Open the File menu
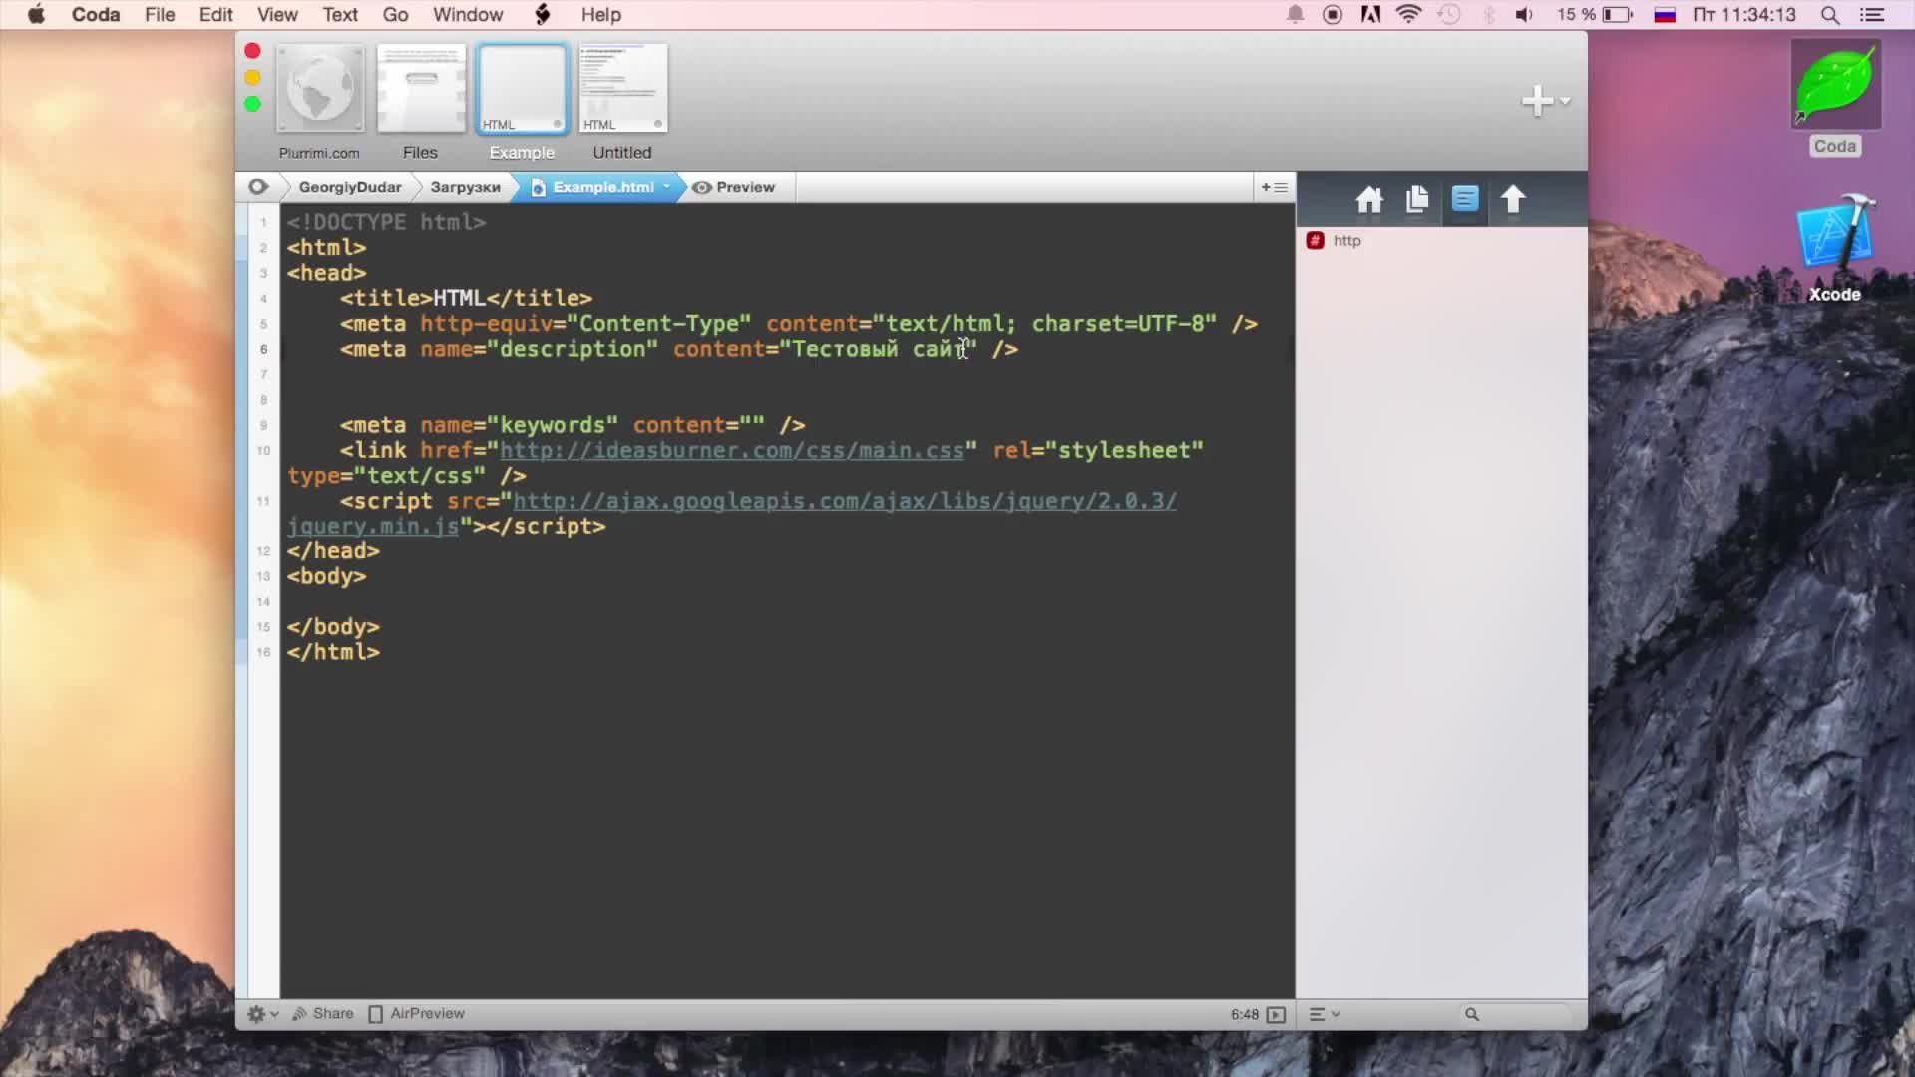The height and width of the screenshot is (1077, 1915). pos(160,15)
